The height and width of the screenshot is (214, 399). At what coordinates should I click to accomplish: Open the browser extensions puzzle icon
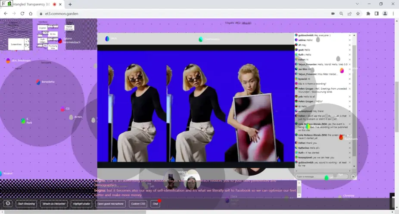(368, 13)
